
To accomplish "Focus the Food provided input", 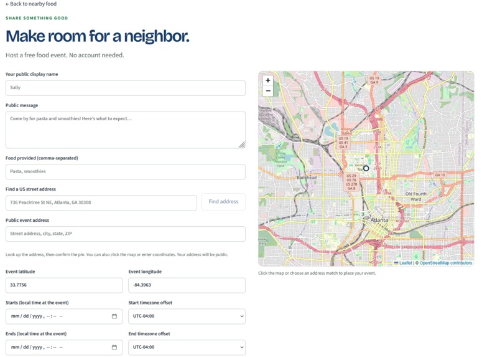I will 126,171.
